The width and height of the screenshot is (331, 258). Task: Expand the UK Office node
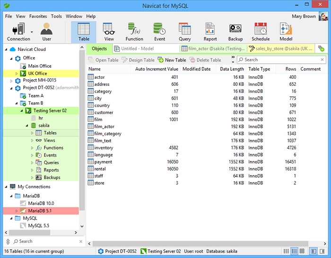point(17,74)
